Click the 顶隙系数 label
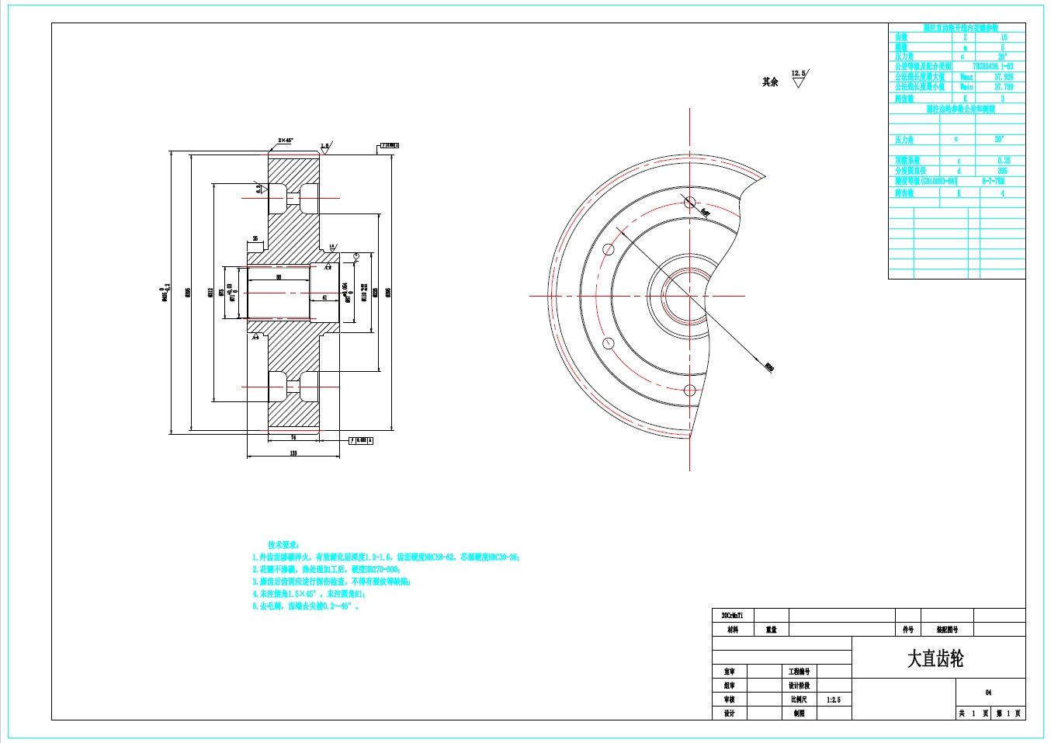 click(907, 161)
